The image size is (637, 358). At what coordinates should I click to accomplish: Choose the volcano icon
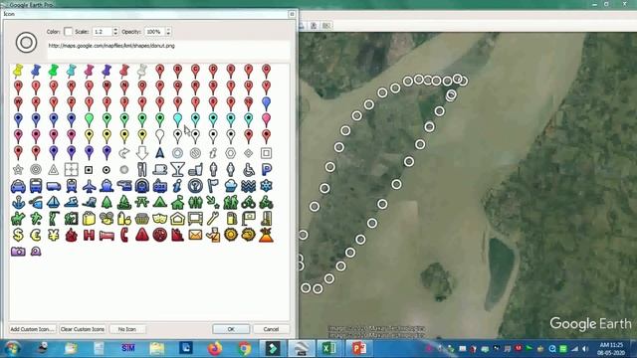click(266, 235)
